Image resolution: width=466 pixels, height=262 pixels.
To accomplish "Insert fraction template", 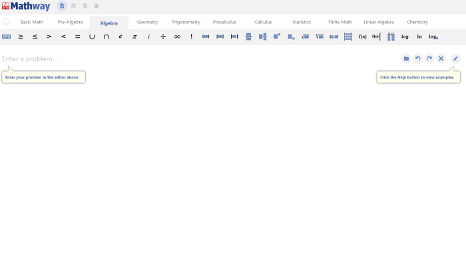I will pyautogui.click(x=248, y=37).
